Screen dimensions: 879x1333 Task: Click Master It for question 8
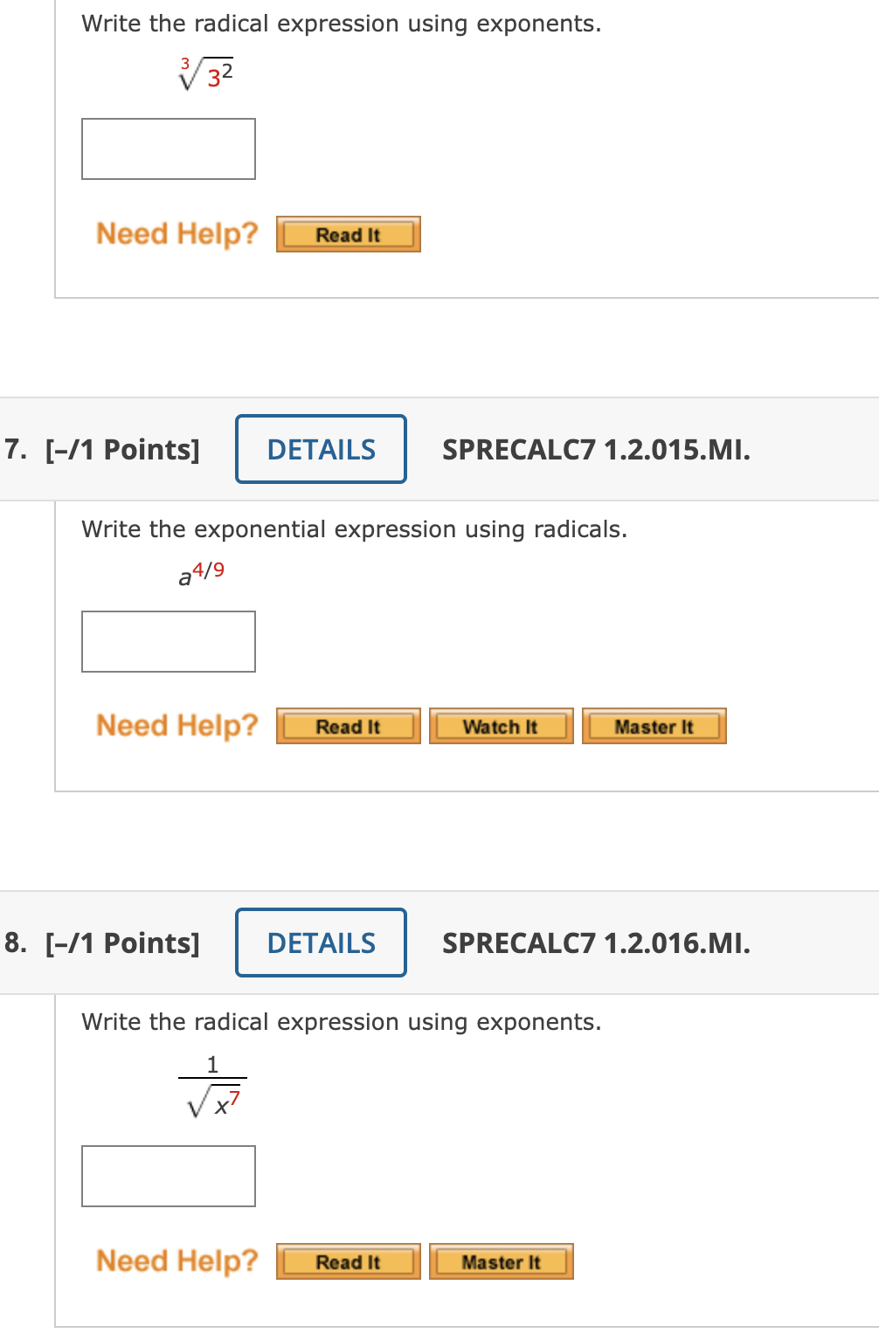500,1260
